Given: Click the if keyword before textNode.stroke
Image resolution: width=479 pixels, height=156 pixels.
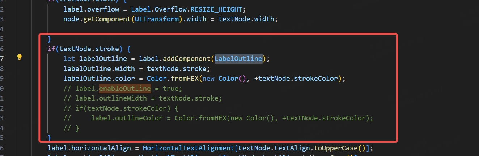Looking at the screenshot, I should (x=51, y=49).
